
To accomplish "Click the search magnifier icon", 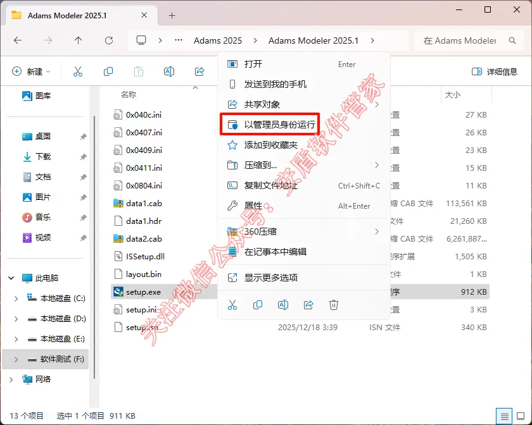I will (512, 40).
